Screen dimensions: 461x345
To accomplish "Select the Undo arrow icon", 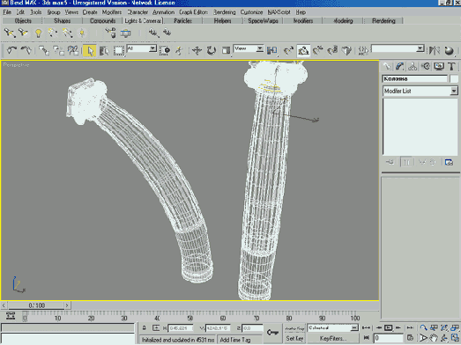I will [11, 50].
